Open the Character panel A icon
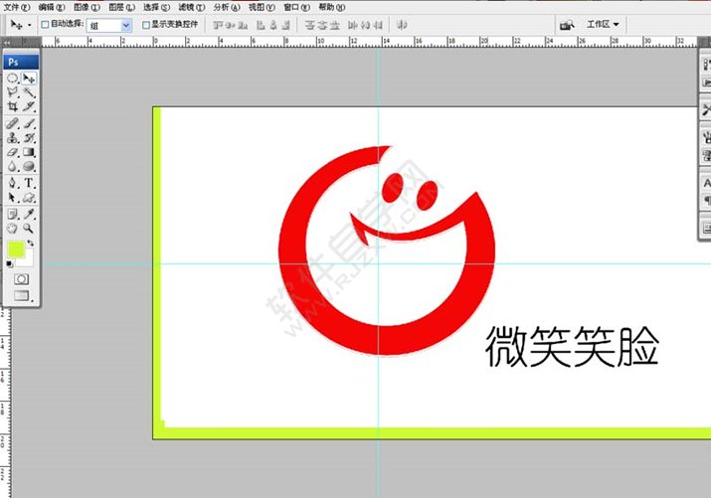 [706, 184]
